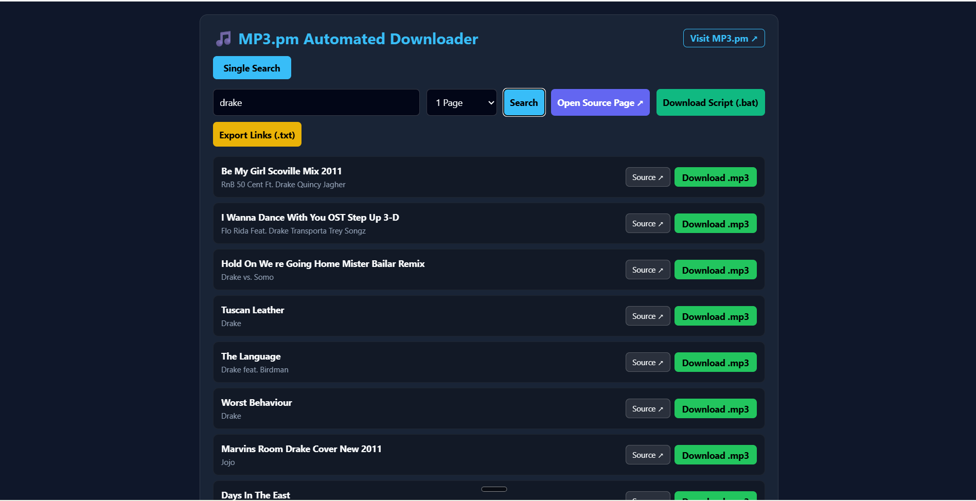
Task: Select Days In The East title
Action: pyautogui.click(x=256, y=495)
